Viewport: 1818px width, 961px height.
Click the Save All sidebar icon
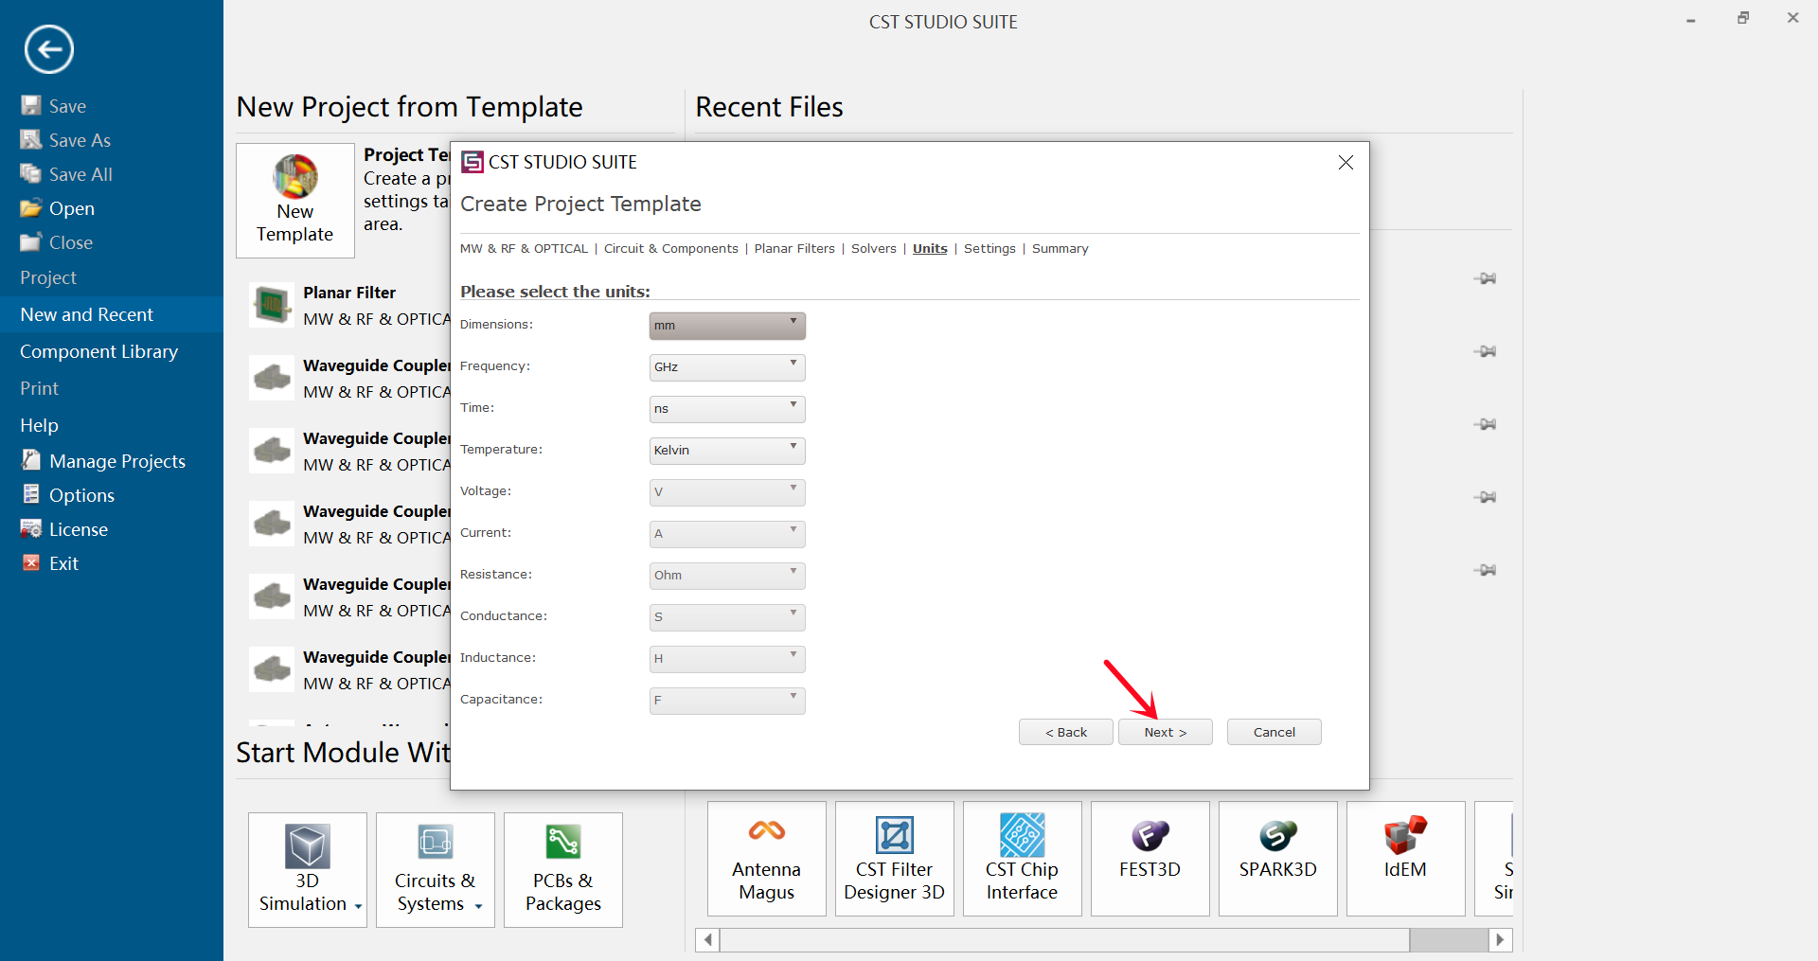(31, 173)
